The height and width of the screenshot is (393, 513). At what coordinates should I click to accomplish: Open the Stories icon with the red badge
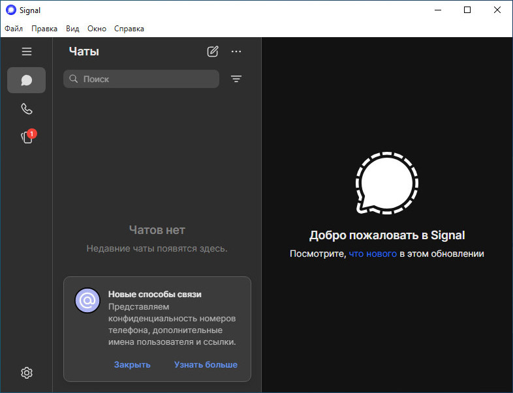coord(28,137)
